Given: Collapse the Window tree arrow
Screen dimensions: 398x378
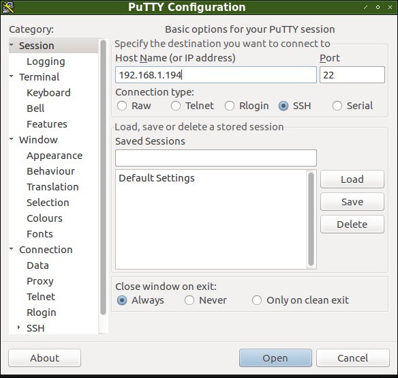Looking at the screenshot, I should coord(12,139).
